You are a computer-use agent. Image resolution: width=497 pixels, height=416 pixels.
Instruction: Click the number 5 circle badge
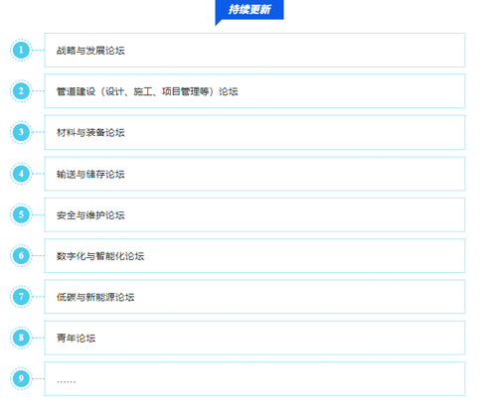(x=21, y=214)
